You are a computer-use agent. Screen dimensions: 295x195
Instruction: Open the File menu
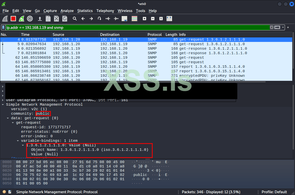click(x=6, y=11)
